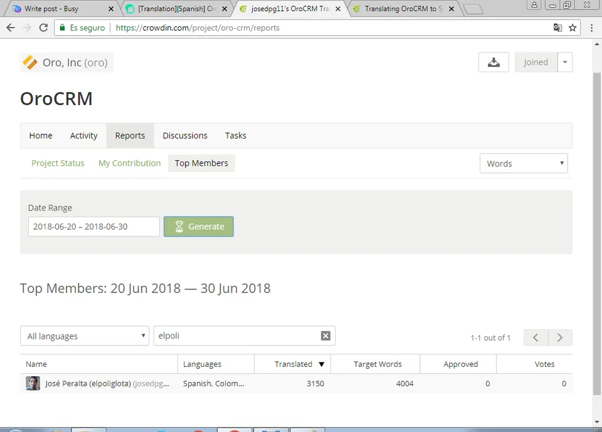Open the Tasks project tab
This screenshot has width=602, height=432.
pos(236,135)
